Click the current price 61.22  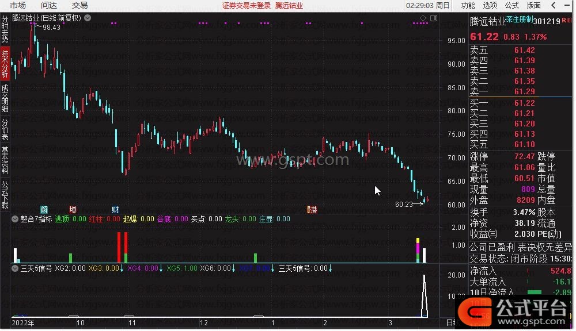(484, 37)
